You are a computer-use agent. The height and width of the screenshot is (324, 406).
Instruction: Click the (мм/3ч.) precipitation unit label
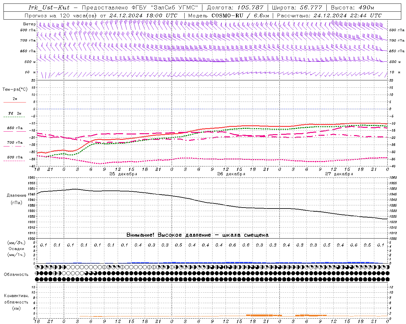[16, 243]
